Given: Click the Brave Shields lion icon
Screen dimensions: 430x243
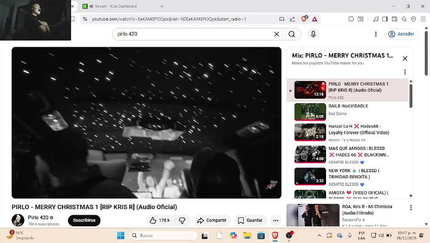Looking at the screenshot, I should click(x=305, y=19).
